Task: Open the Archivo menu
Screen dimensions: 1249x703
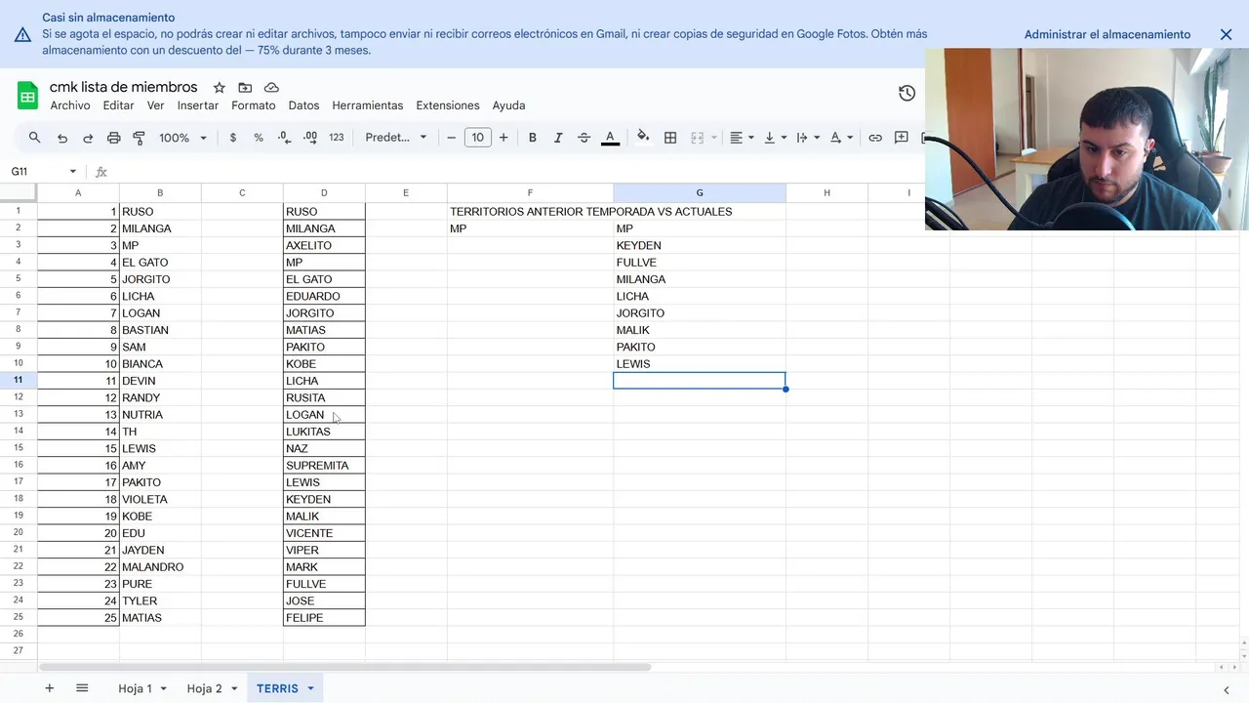Action: point(70,105)
